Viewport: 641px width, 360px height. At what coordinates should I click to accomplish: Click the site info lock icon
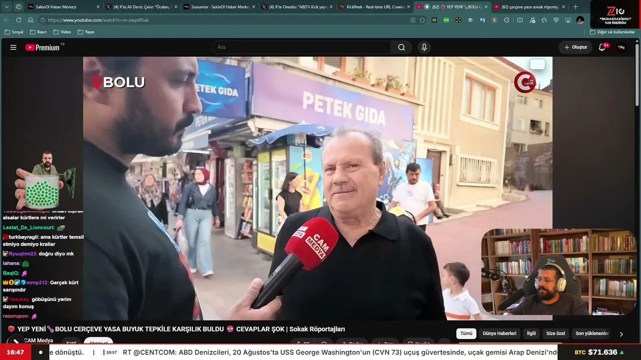(x=43, y=20)
